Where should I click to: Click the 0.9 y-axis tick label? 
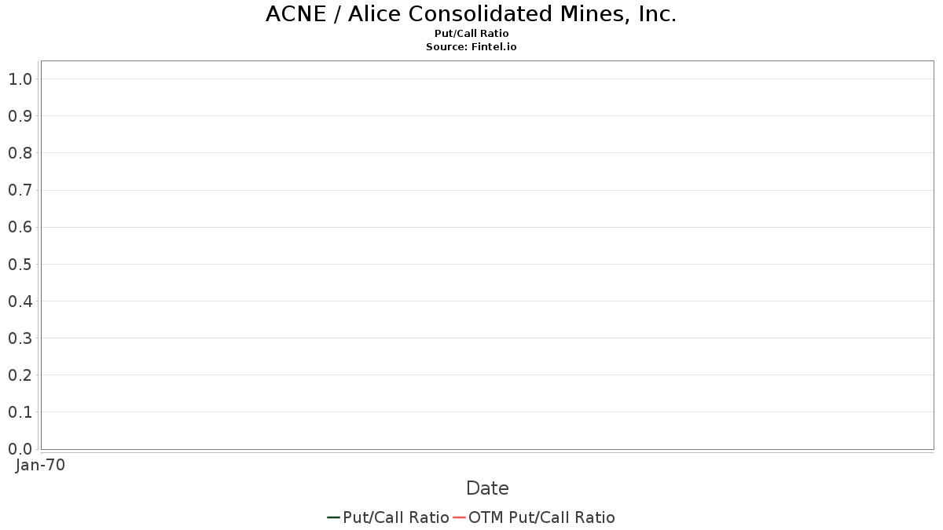[20, 116]
